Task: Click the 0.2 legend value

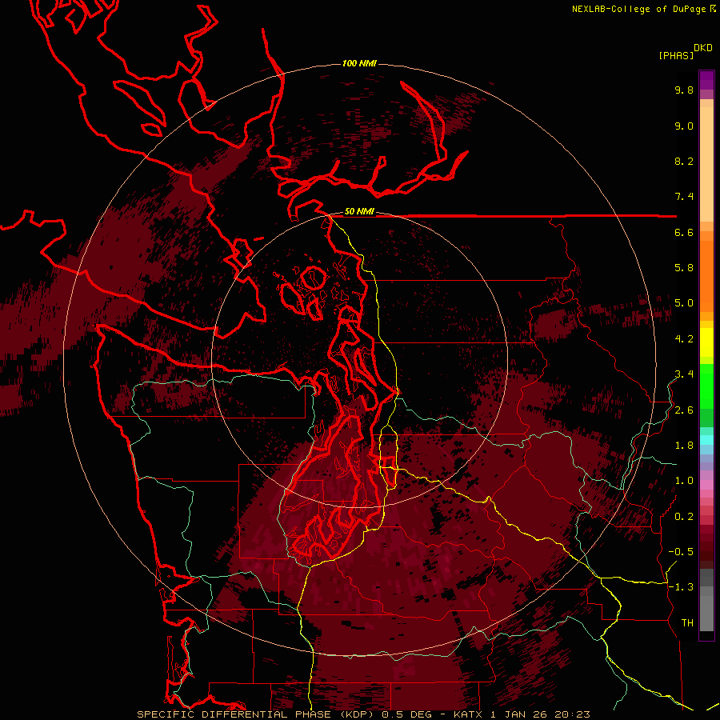Action: pos(684,517)
